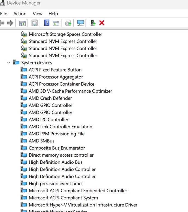Image resolution: width=188 pixels, height=212 pixels.
Task: Click the Update device driver toolbar icon
Action: [68, 23]
